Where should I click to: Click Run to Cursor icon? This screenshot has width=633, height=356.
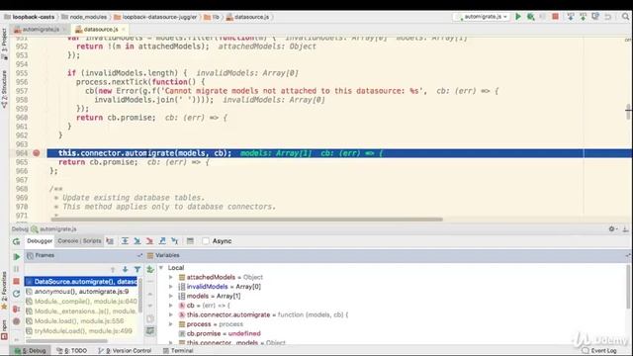(x=174, y=241)
